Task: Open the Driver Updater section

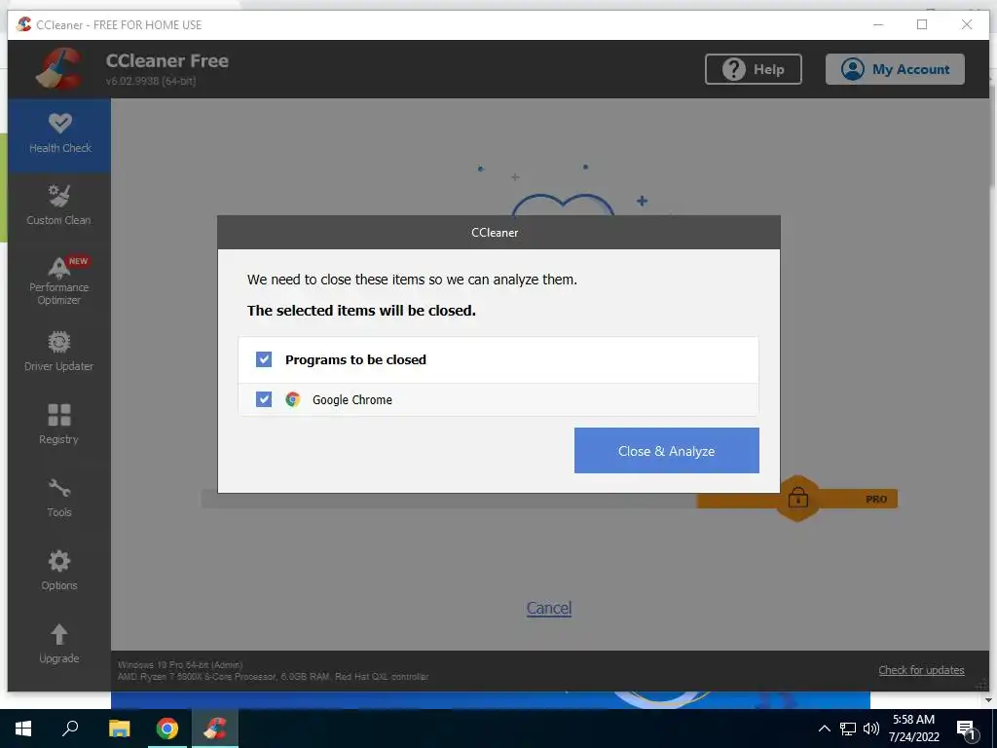Action: point(59,351)
